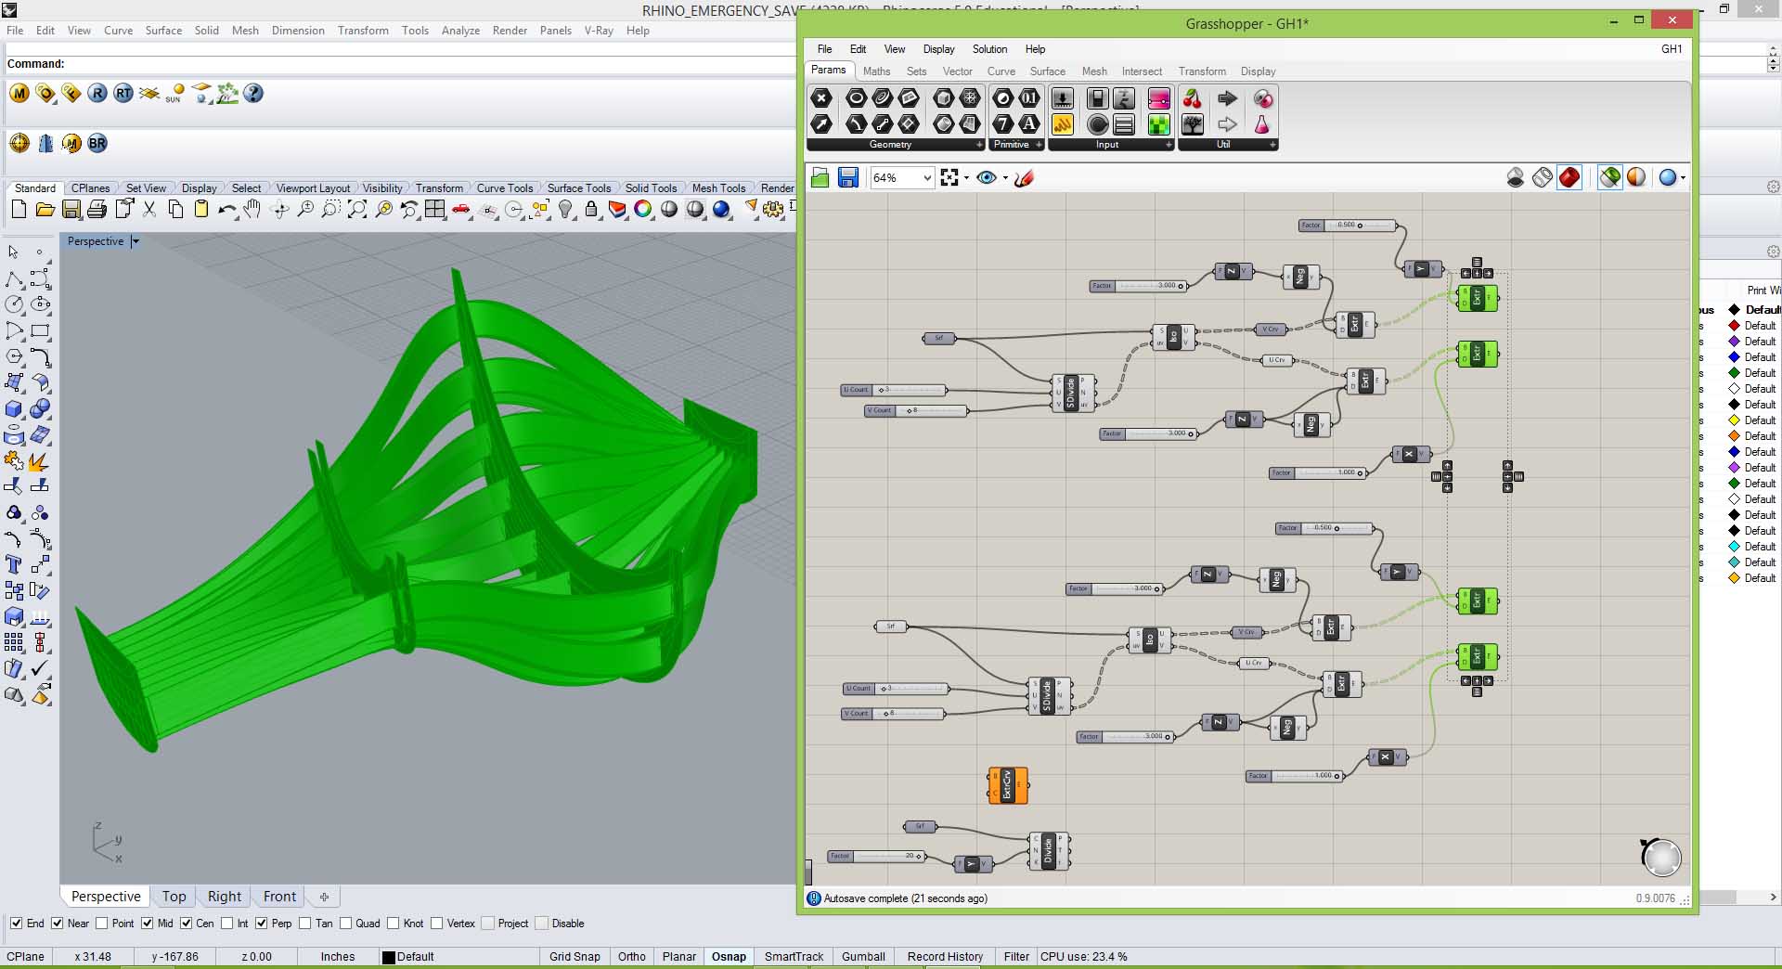
Task: Select the Gradient component in Input panel
Action: coord(1159,99)
